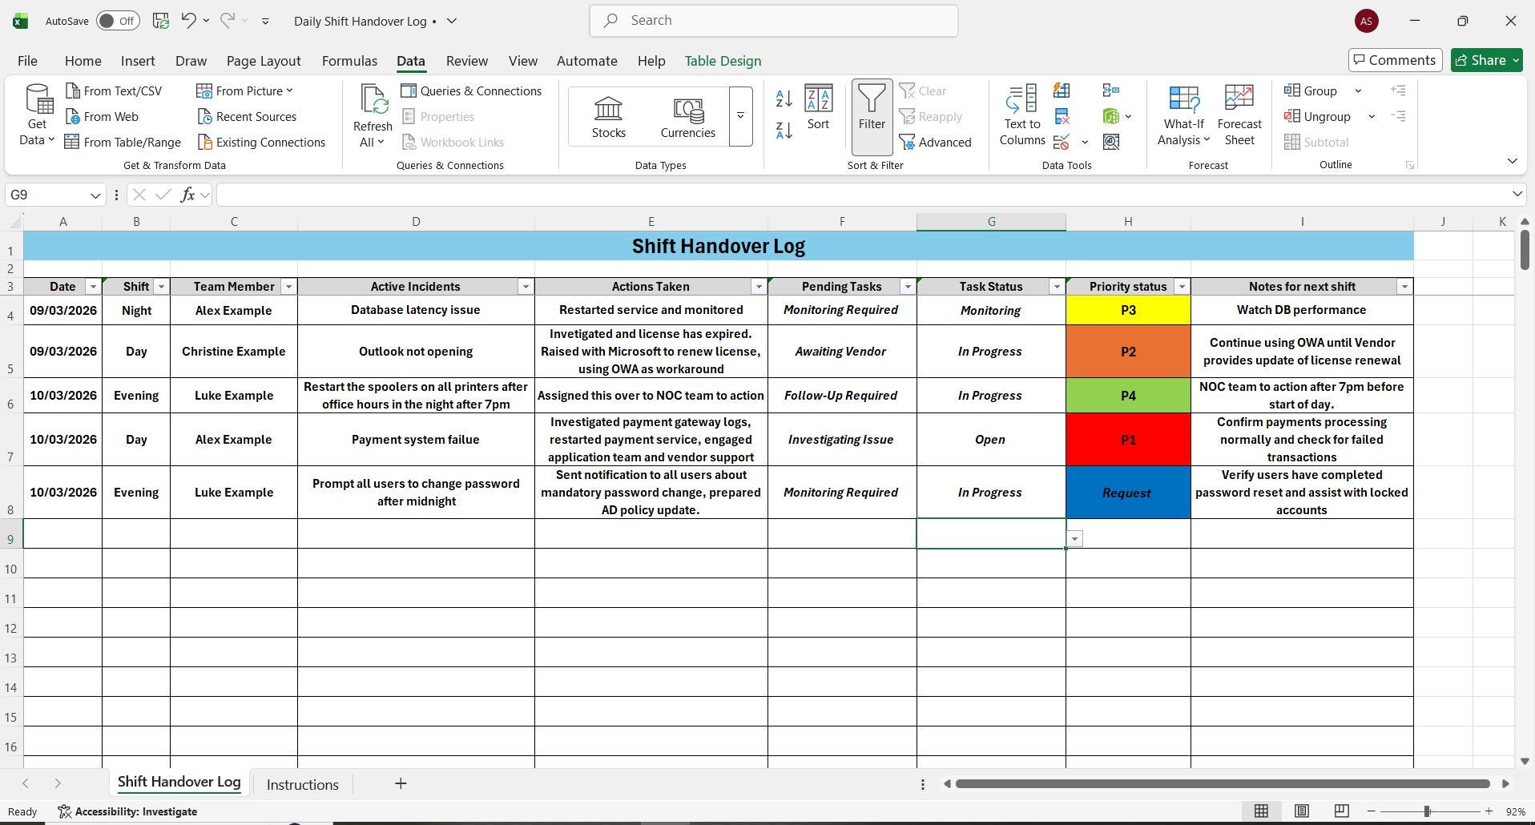Select the Currencies data type

687,117
